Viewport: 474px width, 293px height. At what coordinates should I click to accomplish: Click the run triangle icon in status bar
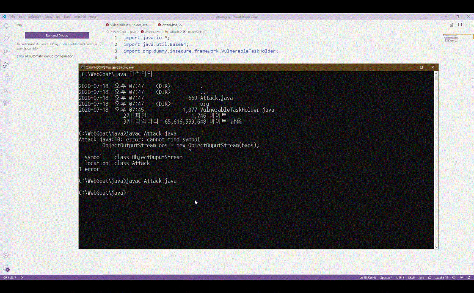click(22, 277)
